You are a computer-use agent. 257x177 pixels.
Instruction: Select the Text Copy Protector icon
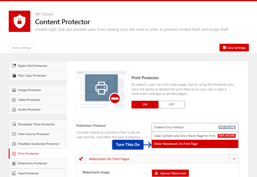click(x=14, y=76)
